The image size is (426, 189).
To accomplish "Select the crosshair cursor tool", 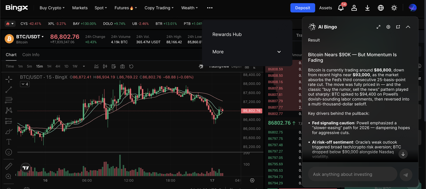I will click(x=9, y=79).
